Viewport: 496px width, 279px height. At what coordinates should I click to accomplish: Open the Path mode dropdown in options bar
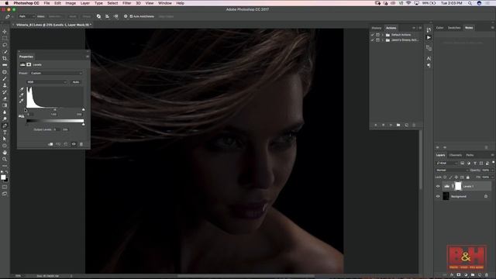click(26, 16)
